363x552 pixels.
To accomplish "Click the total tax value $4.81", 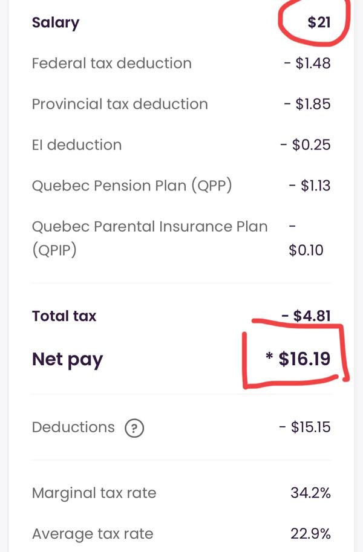I will point(306,316).
